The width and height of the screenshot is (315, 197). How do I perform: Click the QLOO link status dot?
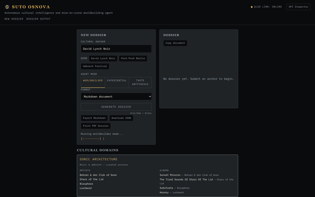click(252, 7)
